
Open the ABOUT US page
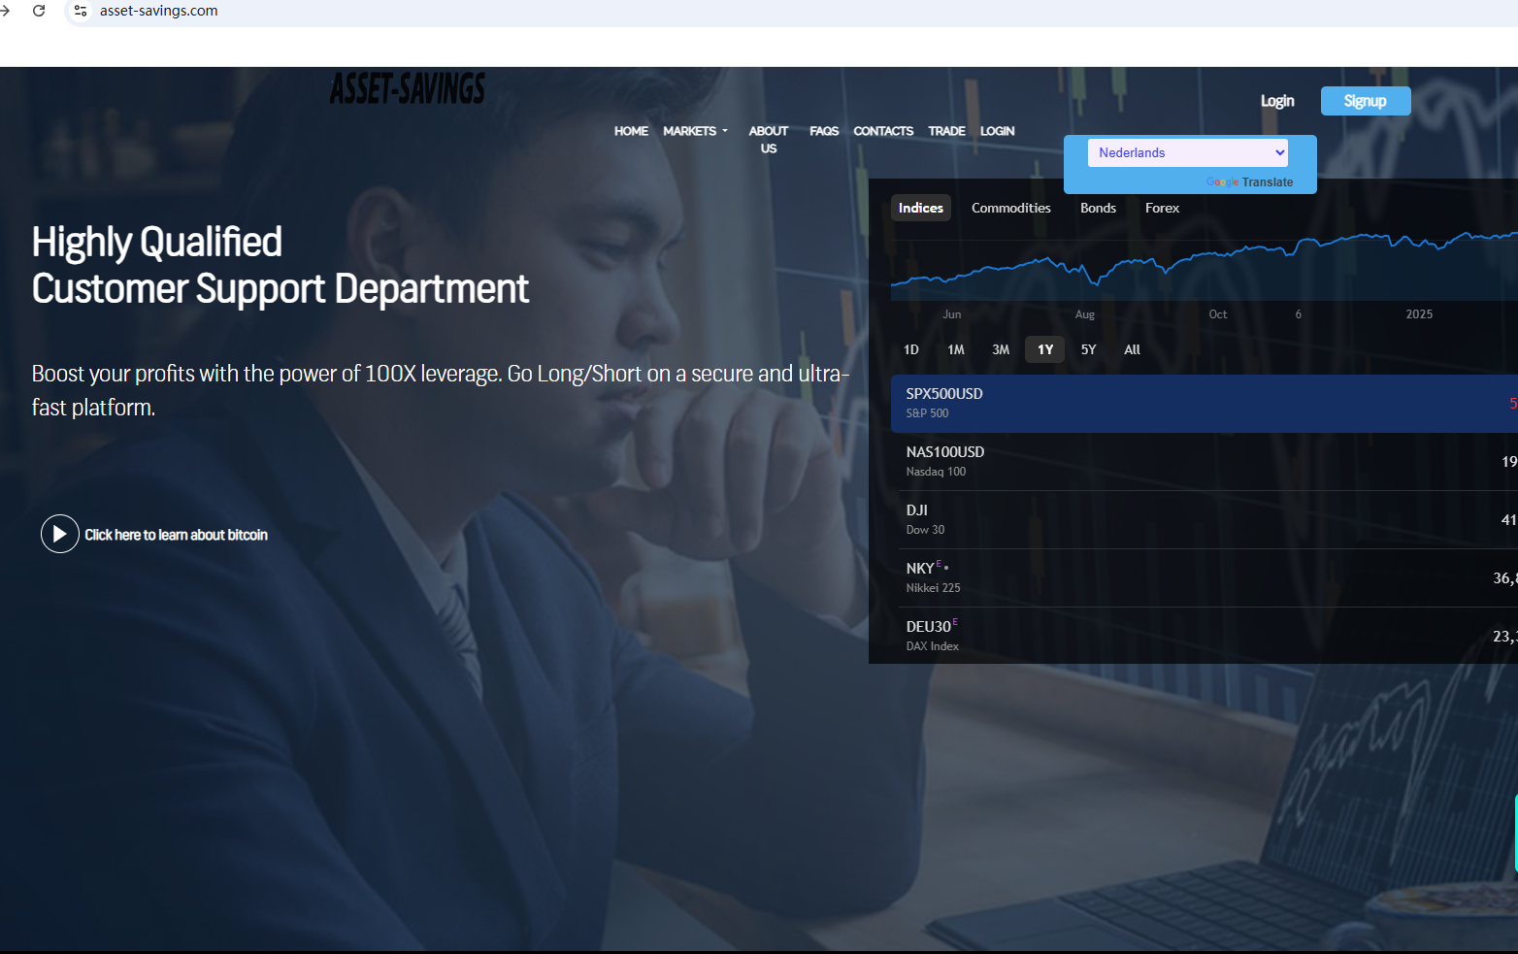coord(769,140)
